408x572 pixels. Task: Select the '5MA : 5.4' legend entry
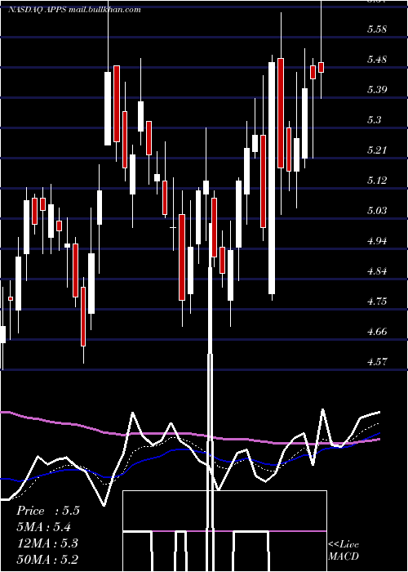click(x=44, y=527)
